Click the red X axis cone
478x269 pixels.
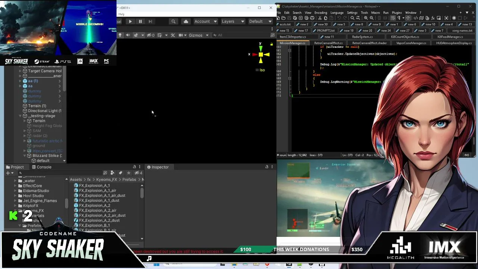point(254,55)
